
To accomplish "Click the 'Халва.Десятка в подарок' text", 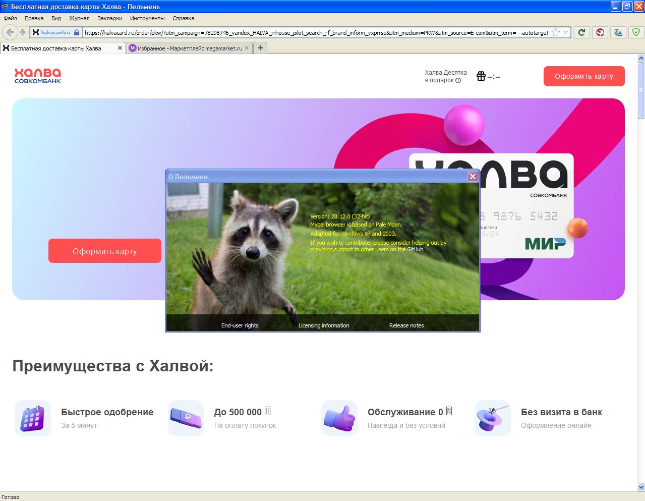I will pos(446,76).
